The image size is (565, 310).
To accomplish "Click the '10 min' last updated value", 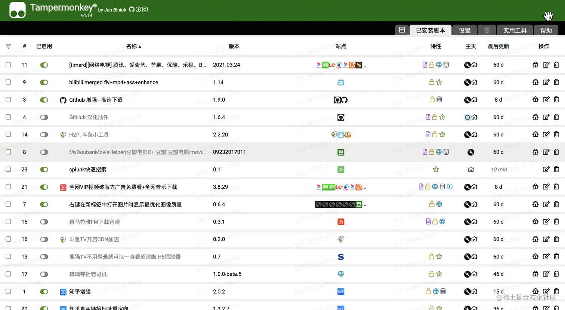I will (498, 170).
